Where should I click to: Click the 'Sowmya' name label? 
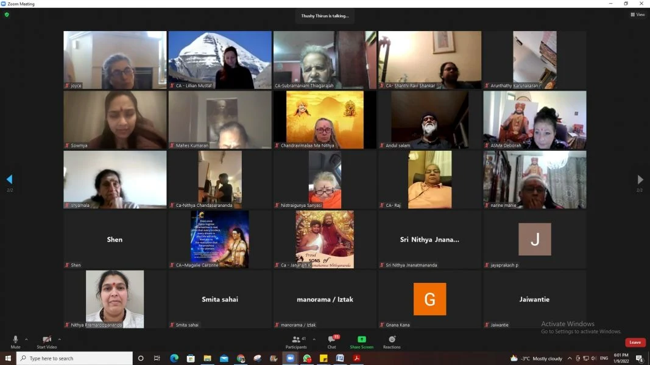tap(79, 145)
